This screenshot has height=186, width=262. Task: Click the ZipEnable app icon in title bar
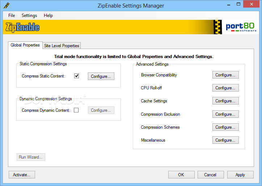pyautogui.click(x=7, y=5)
